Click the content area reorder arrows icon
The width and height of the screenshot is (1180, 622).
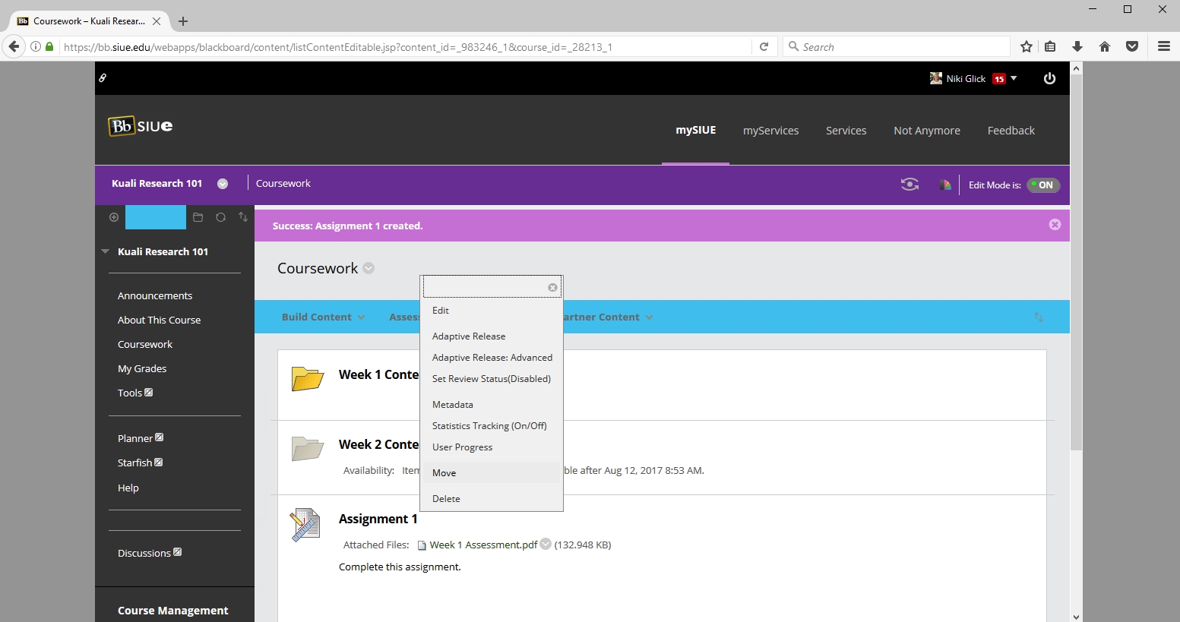1038,317
